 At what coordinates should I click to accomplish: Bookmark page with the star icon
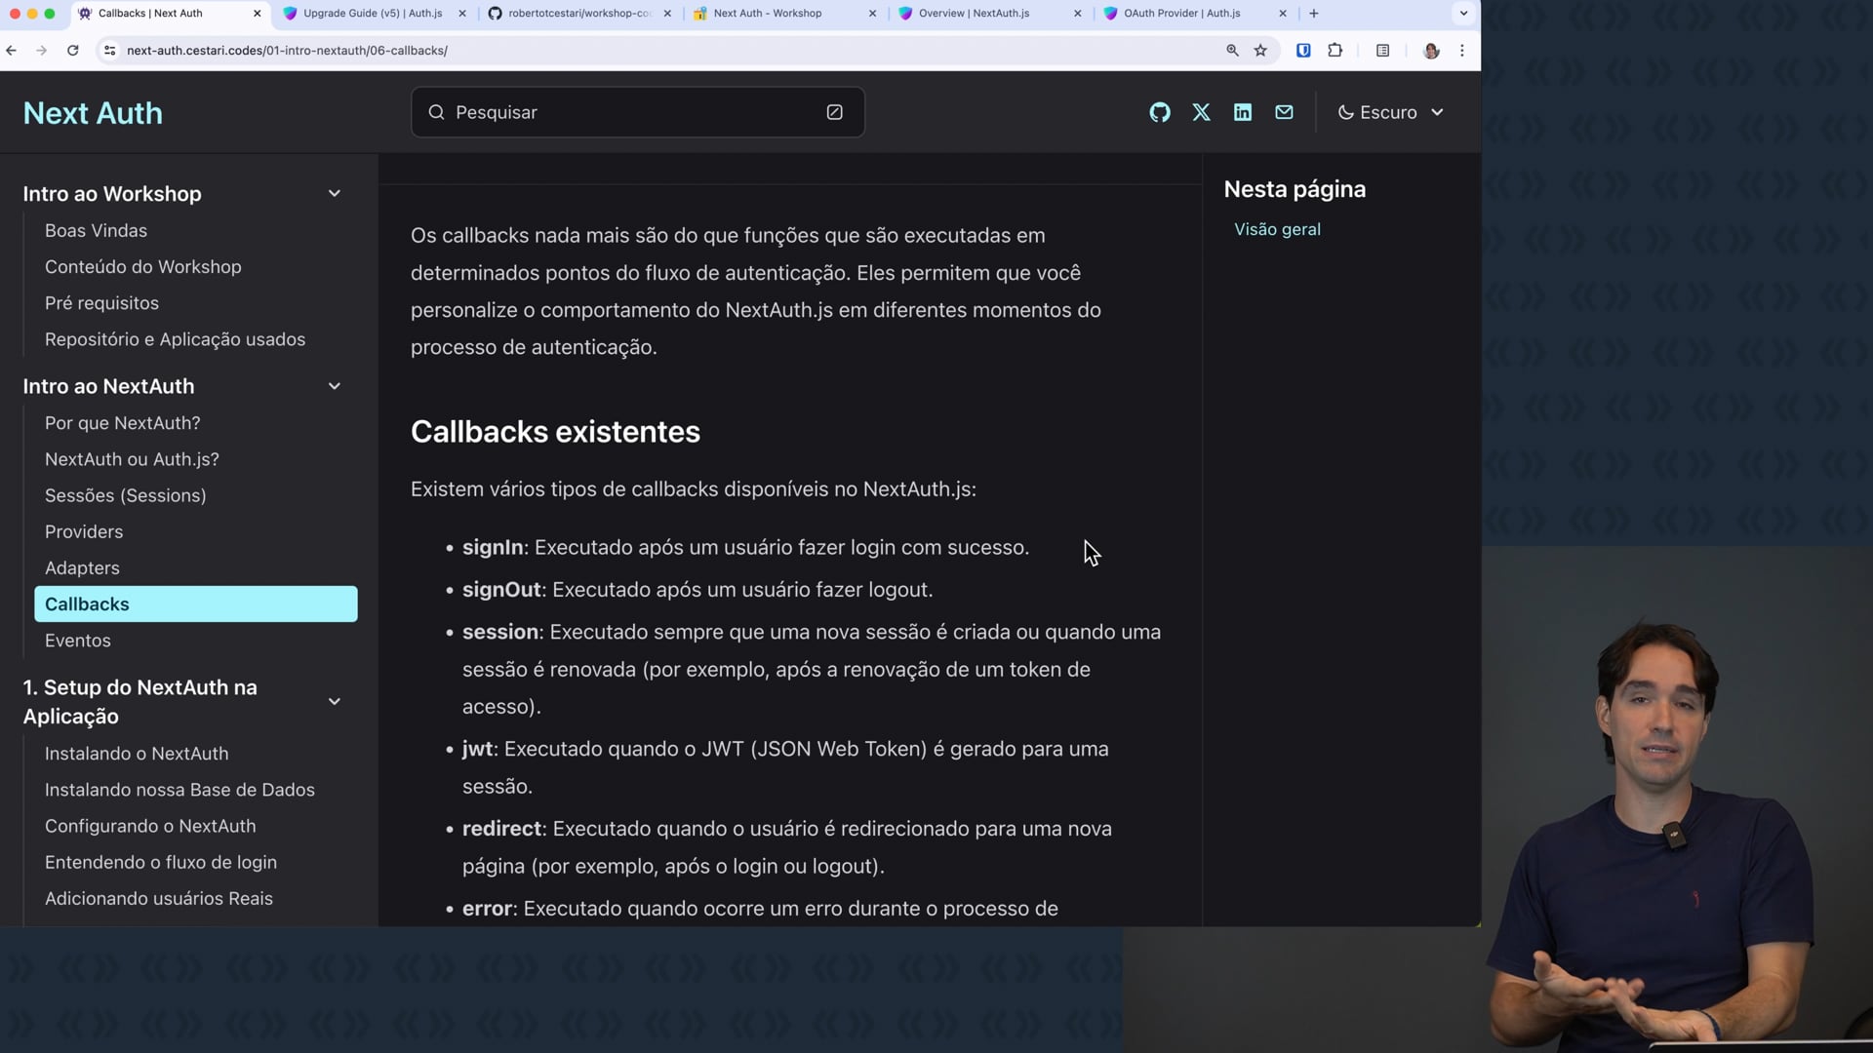tap(1260, 51)
